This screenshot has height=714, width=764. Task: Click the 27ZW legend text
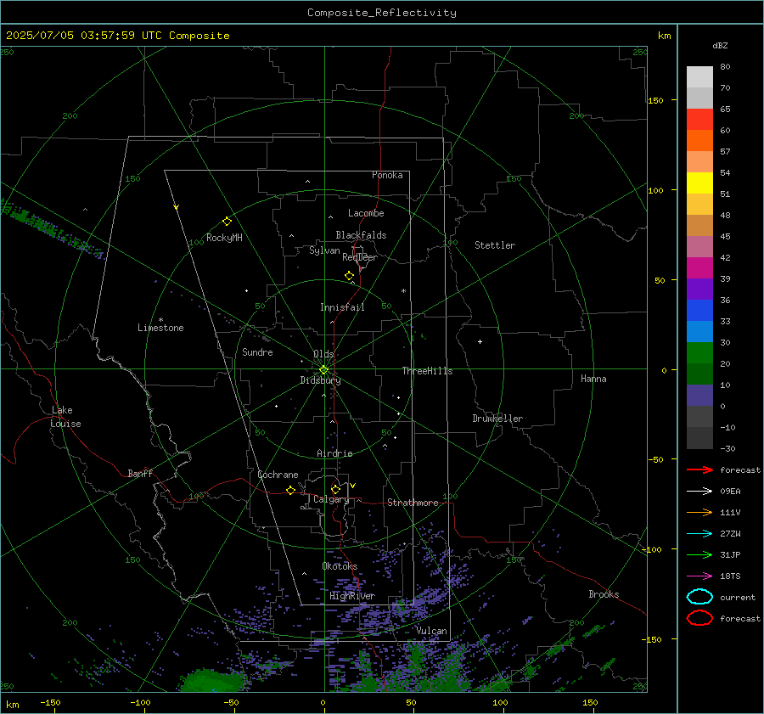[x=730, y=534]
